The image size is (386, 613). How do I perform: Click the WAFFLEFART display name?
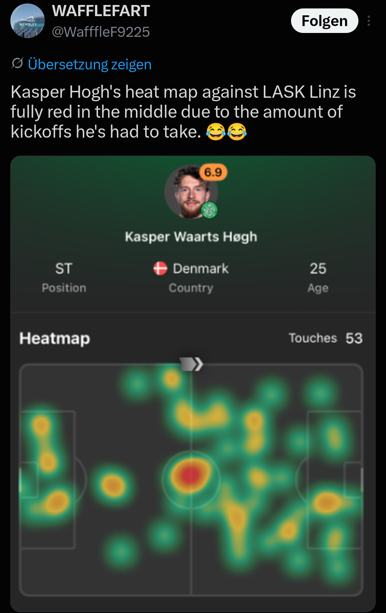pyautogui.click(x=101, y=11)
